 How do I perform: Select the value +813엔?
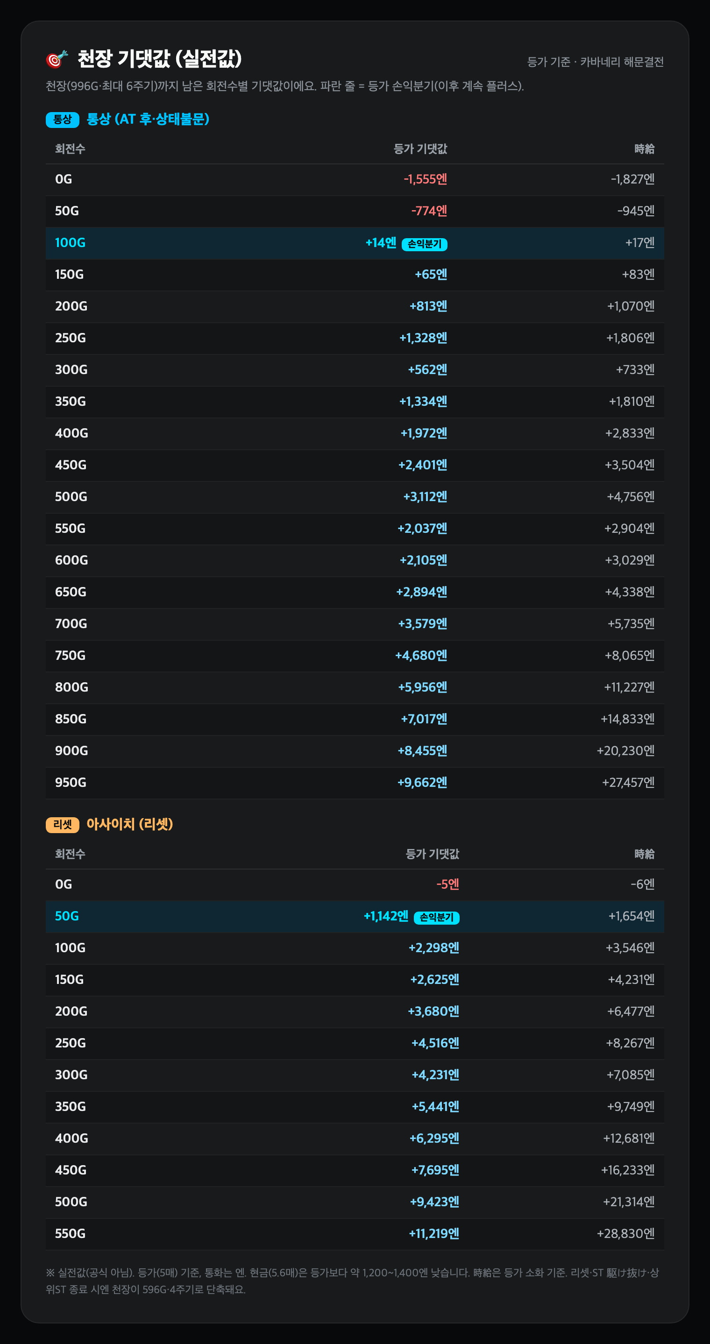pyautogui.click(x=428, y=307)
